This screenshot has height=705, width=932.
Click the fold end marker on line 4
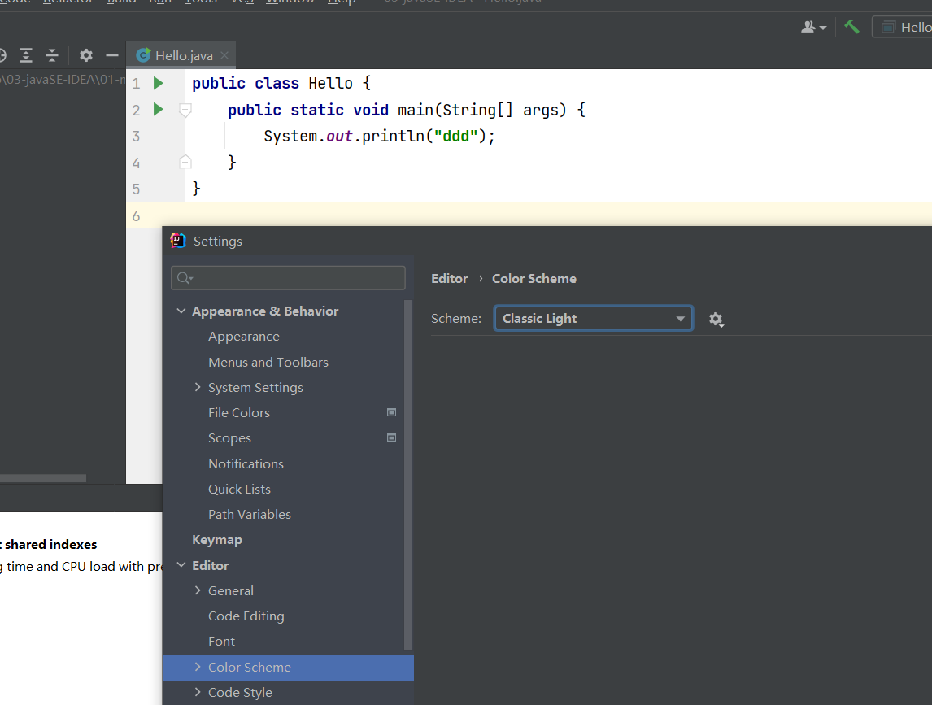[185, 162]
